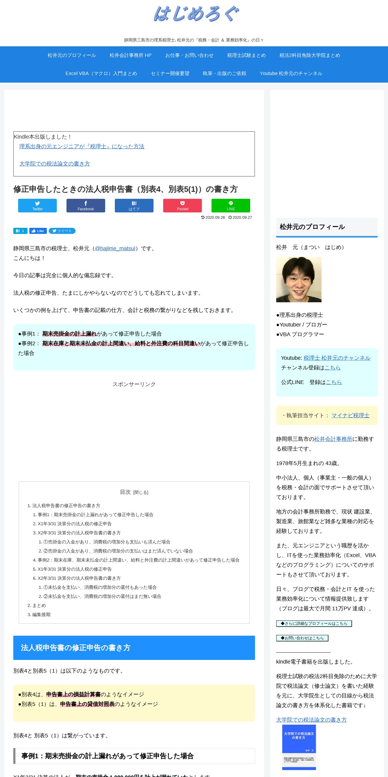Share article via LINE button
The width and height of the screenshot is (388, 777).
[231, 205]
